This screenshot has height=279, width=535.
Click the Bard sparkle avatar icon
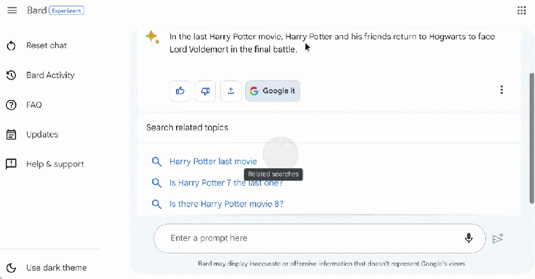point(152,37)
